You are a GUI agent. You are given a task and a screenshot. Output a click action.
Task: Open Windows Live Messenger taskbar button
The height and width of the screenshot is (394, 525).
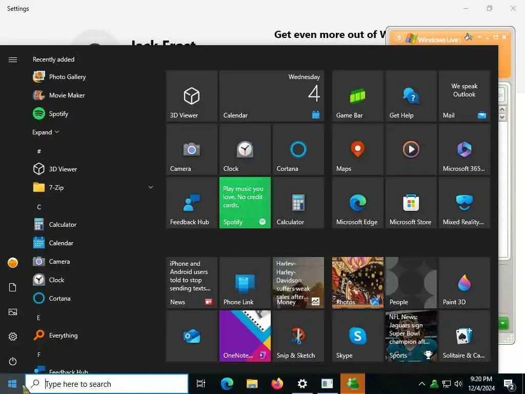pos(353,384)
